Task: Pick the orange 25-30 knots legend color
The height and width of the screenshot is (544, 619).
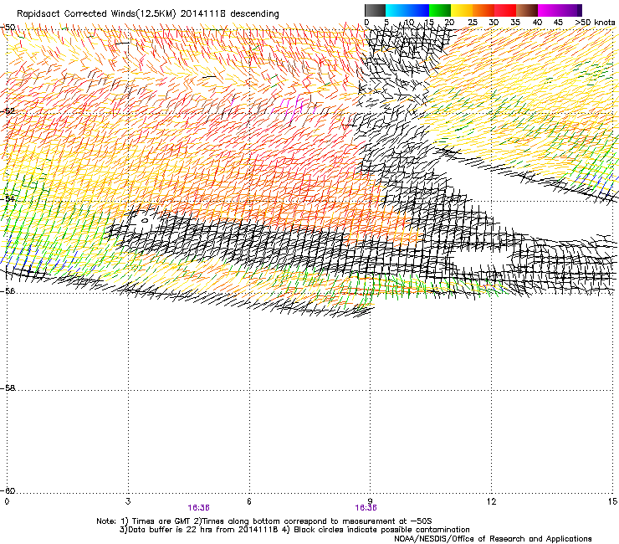Action: [483, 10]
